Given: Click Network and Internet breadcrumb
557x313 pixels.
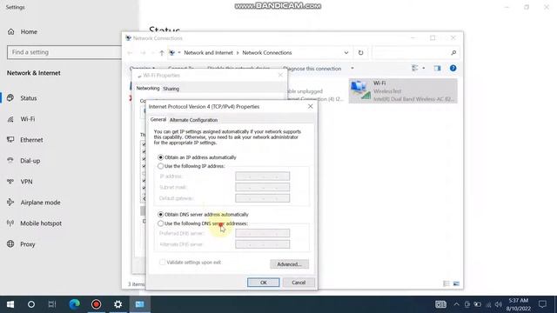Looking at the screenshot, I should point(208,52).
